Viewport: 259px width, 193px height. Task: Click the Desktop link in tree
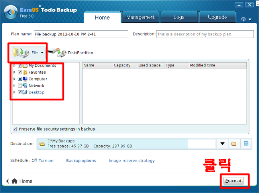[37, 92]
